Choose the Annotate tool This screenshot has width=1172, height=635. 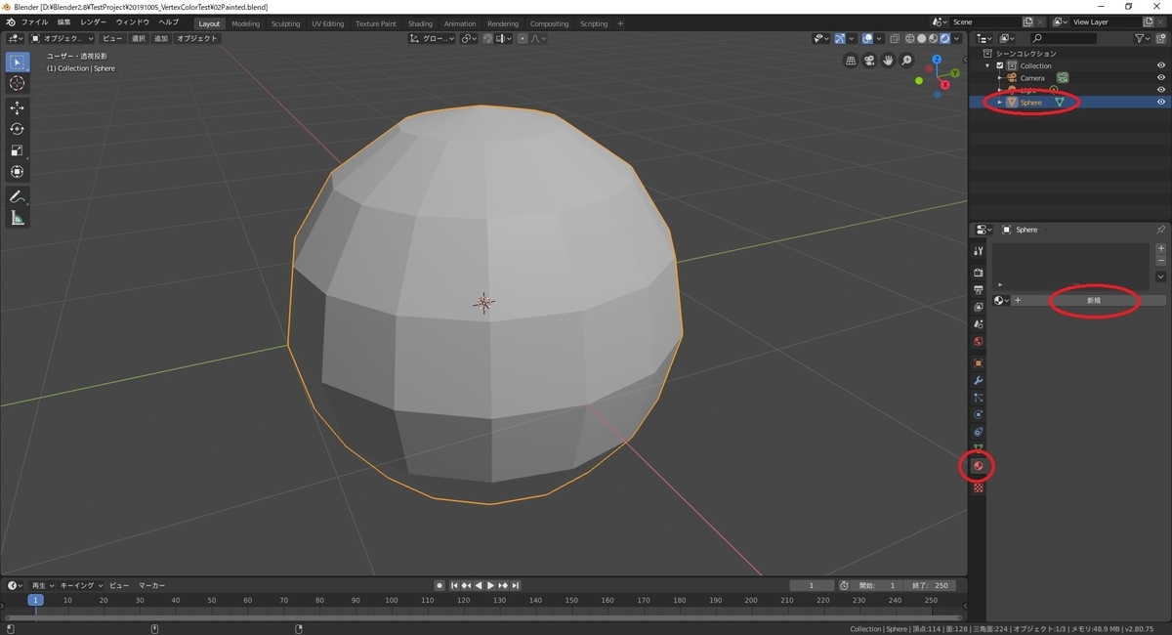pyautogui.click(x=17, y=196)
